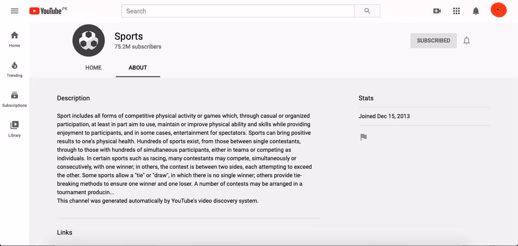Click the Sports channel name
Screen dimensions: 518x246
tap(129, 36)
